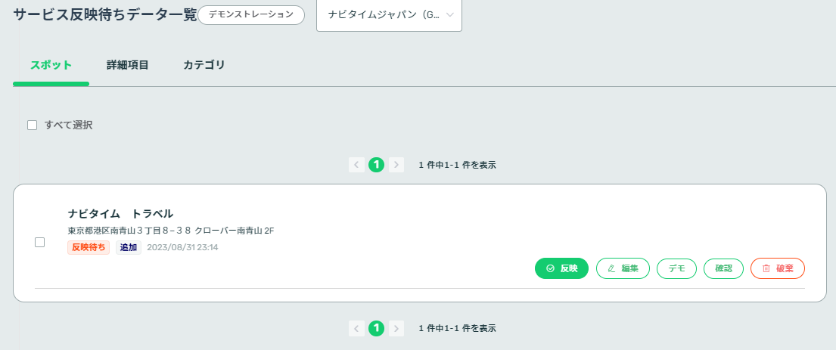This screenshot has width=836, height=350.
Task: Go to next page in top pagination
Action: (x=396, y=165)
